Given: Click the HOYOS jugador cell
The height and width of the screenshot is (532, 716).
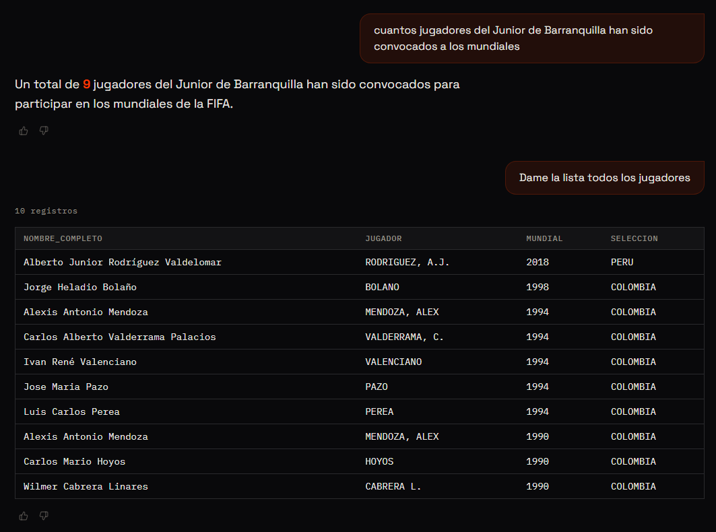Looking at the screenshot, I should coord(379,462).
